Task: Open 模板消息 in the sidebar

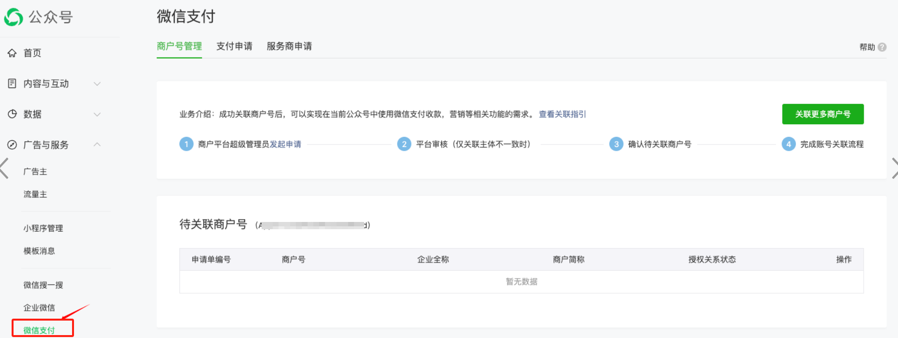Action: (39, 251)
